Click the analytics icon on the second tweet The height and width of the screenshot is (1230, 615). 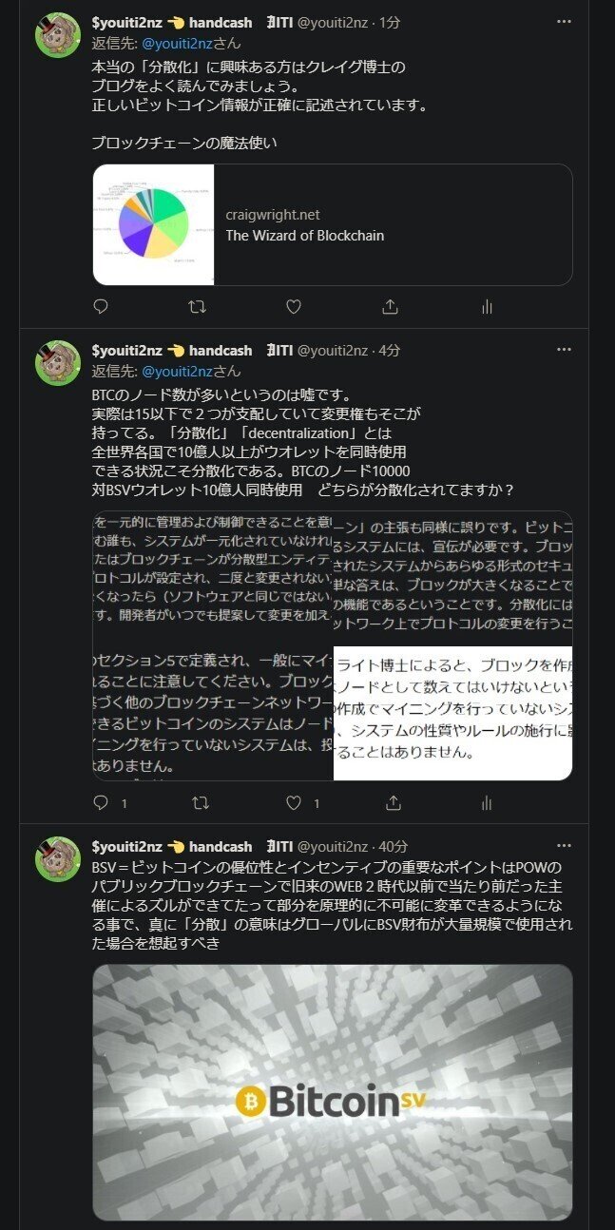click(487, 803)
